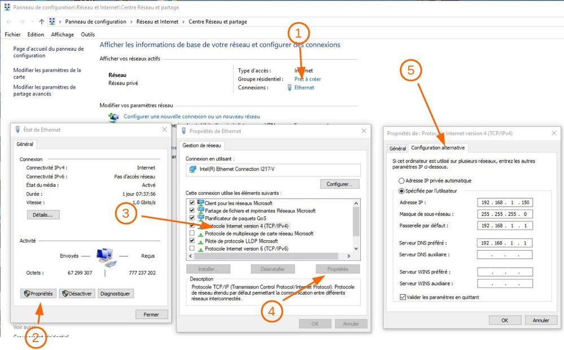Viewport: 564px width, 350px height.
Task: Click the Serveur WINS auxiliaire field
Action: pos(505,283)
